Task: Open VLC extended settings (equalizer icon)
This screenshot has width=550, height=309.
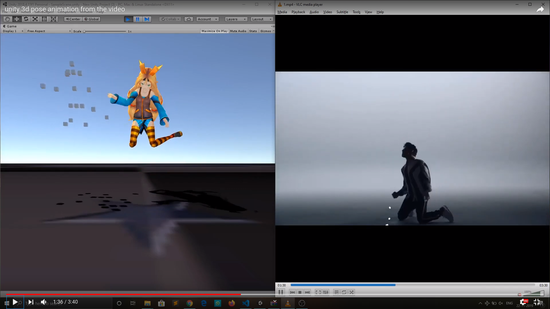Action: (x=326, y=292)
